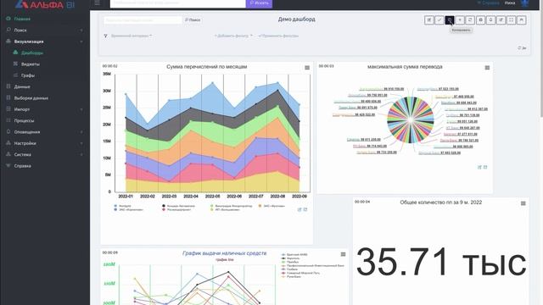The width and height of the screenshot is (543, 305).
Task: Toggle third green legend entry in line chart
Action: (290, 262)
